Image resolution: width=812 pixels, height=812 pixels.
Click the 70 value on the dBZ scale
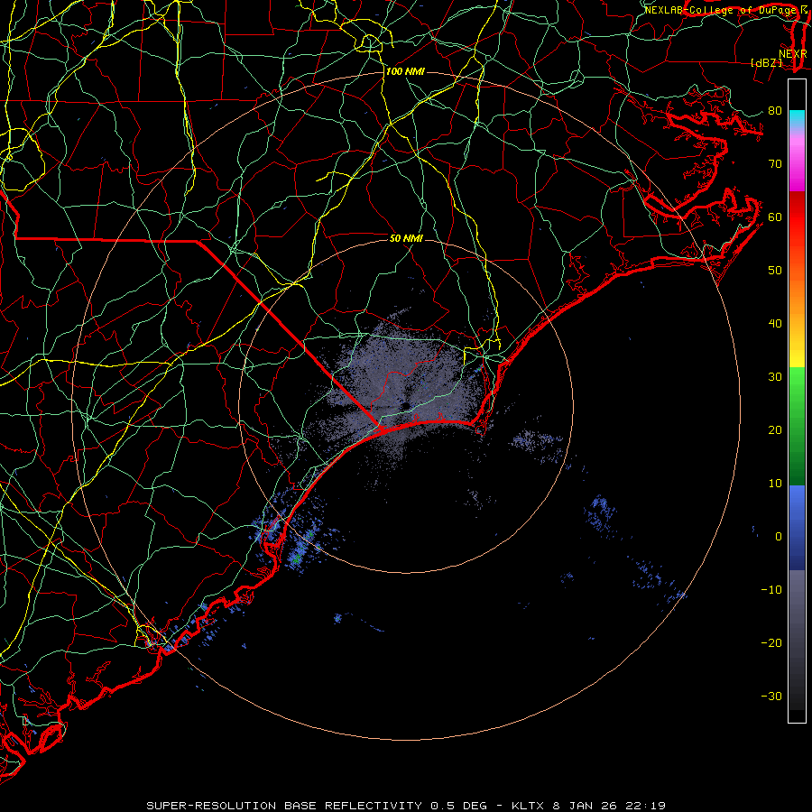(775, 163)
